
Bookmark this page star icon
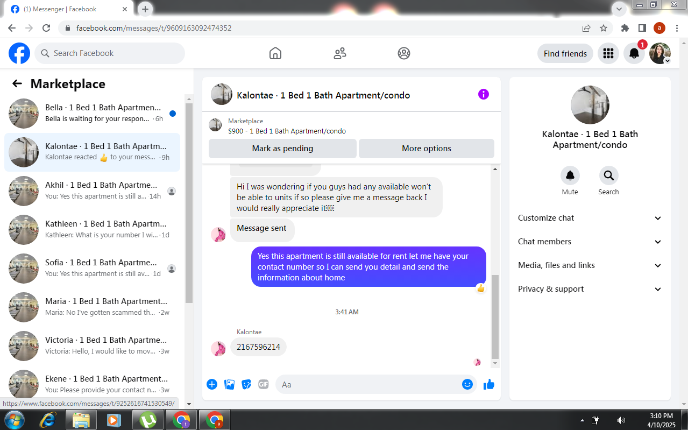point(604,28)
